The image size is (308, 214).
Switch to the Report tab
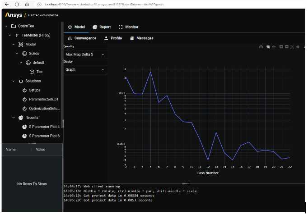[x=102, y=27]
